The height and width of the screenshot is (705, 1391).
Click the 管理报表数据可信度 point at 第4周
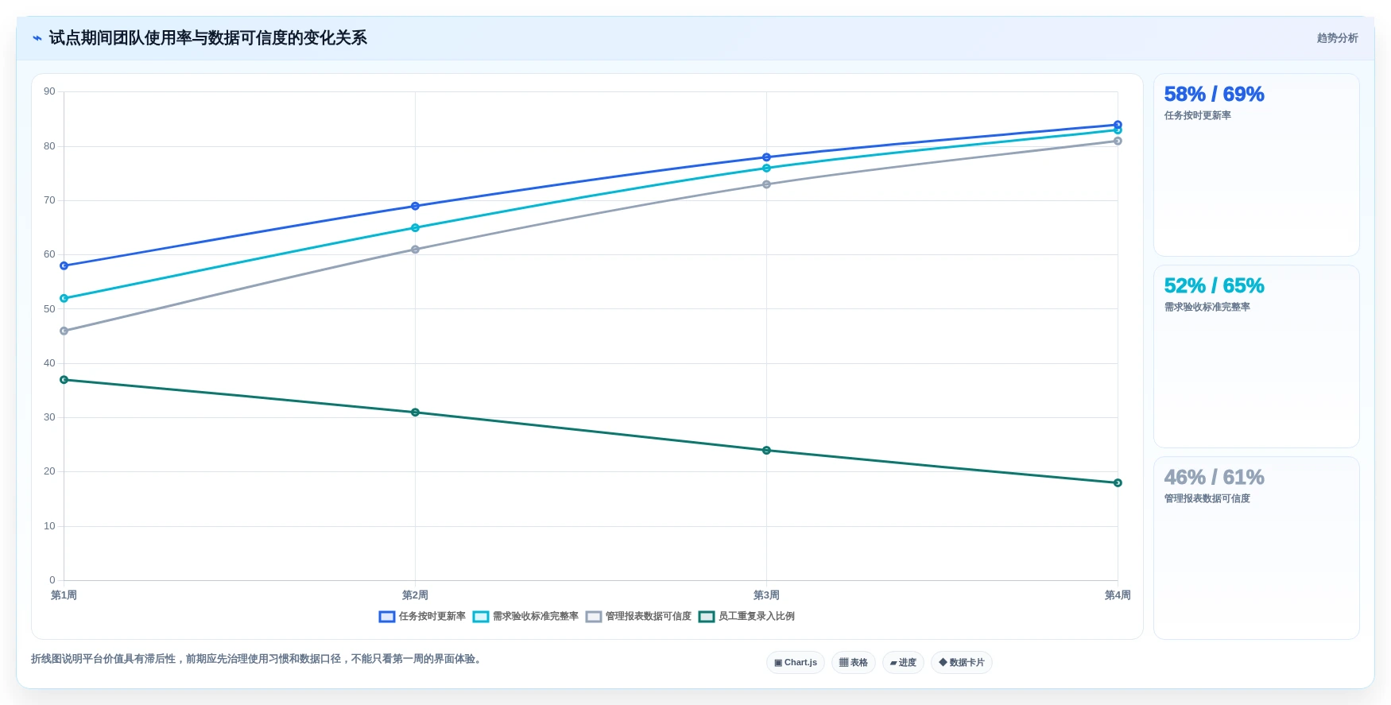1118,141
